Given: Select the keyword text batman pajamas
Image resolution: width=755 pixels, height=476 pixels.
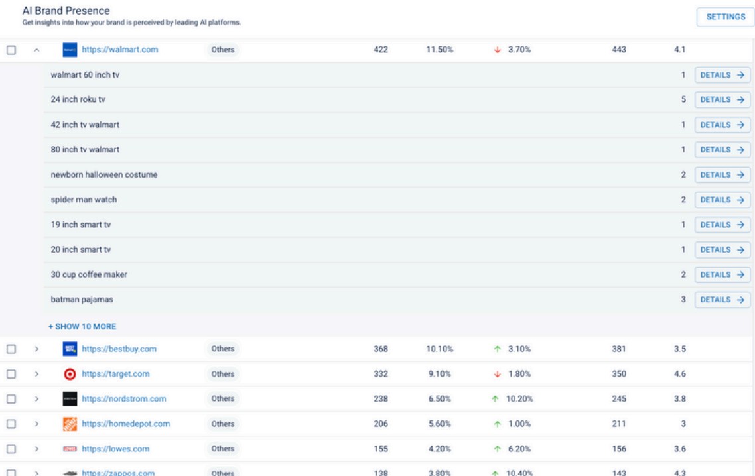Looking at the screenshot, I should pyautogui.click(x=82, y=300).
